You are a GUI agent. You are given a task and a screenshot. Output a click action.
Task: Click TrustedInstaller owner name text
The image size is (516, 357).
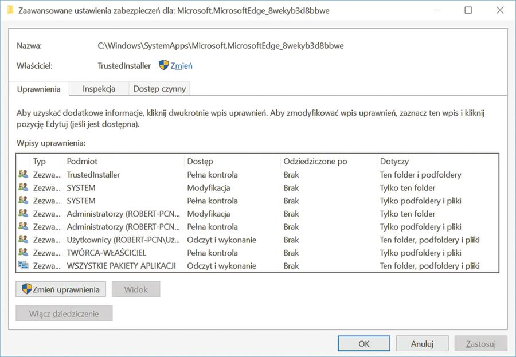(x=124, y=66)
